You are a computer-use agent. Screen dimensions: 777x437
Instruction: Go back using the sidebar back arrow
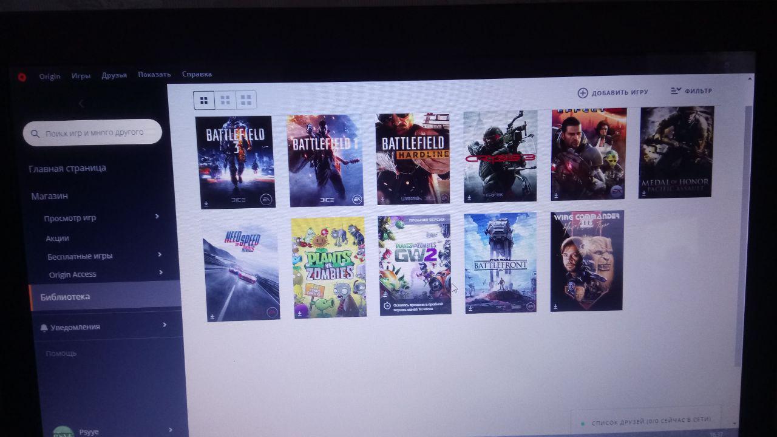[x=81, y=104]
